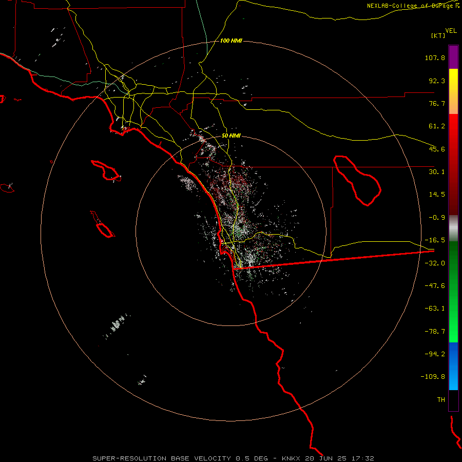This screenshot has height=462, width=462.
Task: Click the 14.5 velocity scale value
Action: click(x=437, y=195)
